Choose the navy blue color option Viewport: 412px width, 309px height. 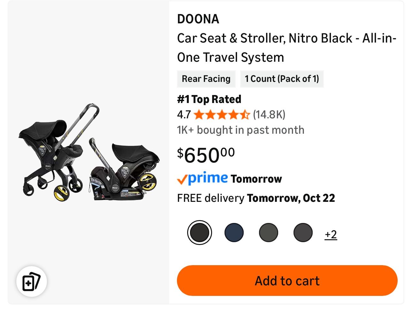click(234, 232)
